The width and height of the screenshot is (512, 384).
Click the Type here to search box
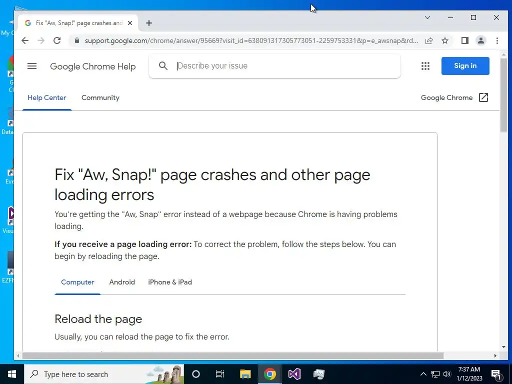(104, 374)
